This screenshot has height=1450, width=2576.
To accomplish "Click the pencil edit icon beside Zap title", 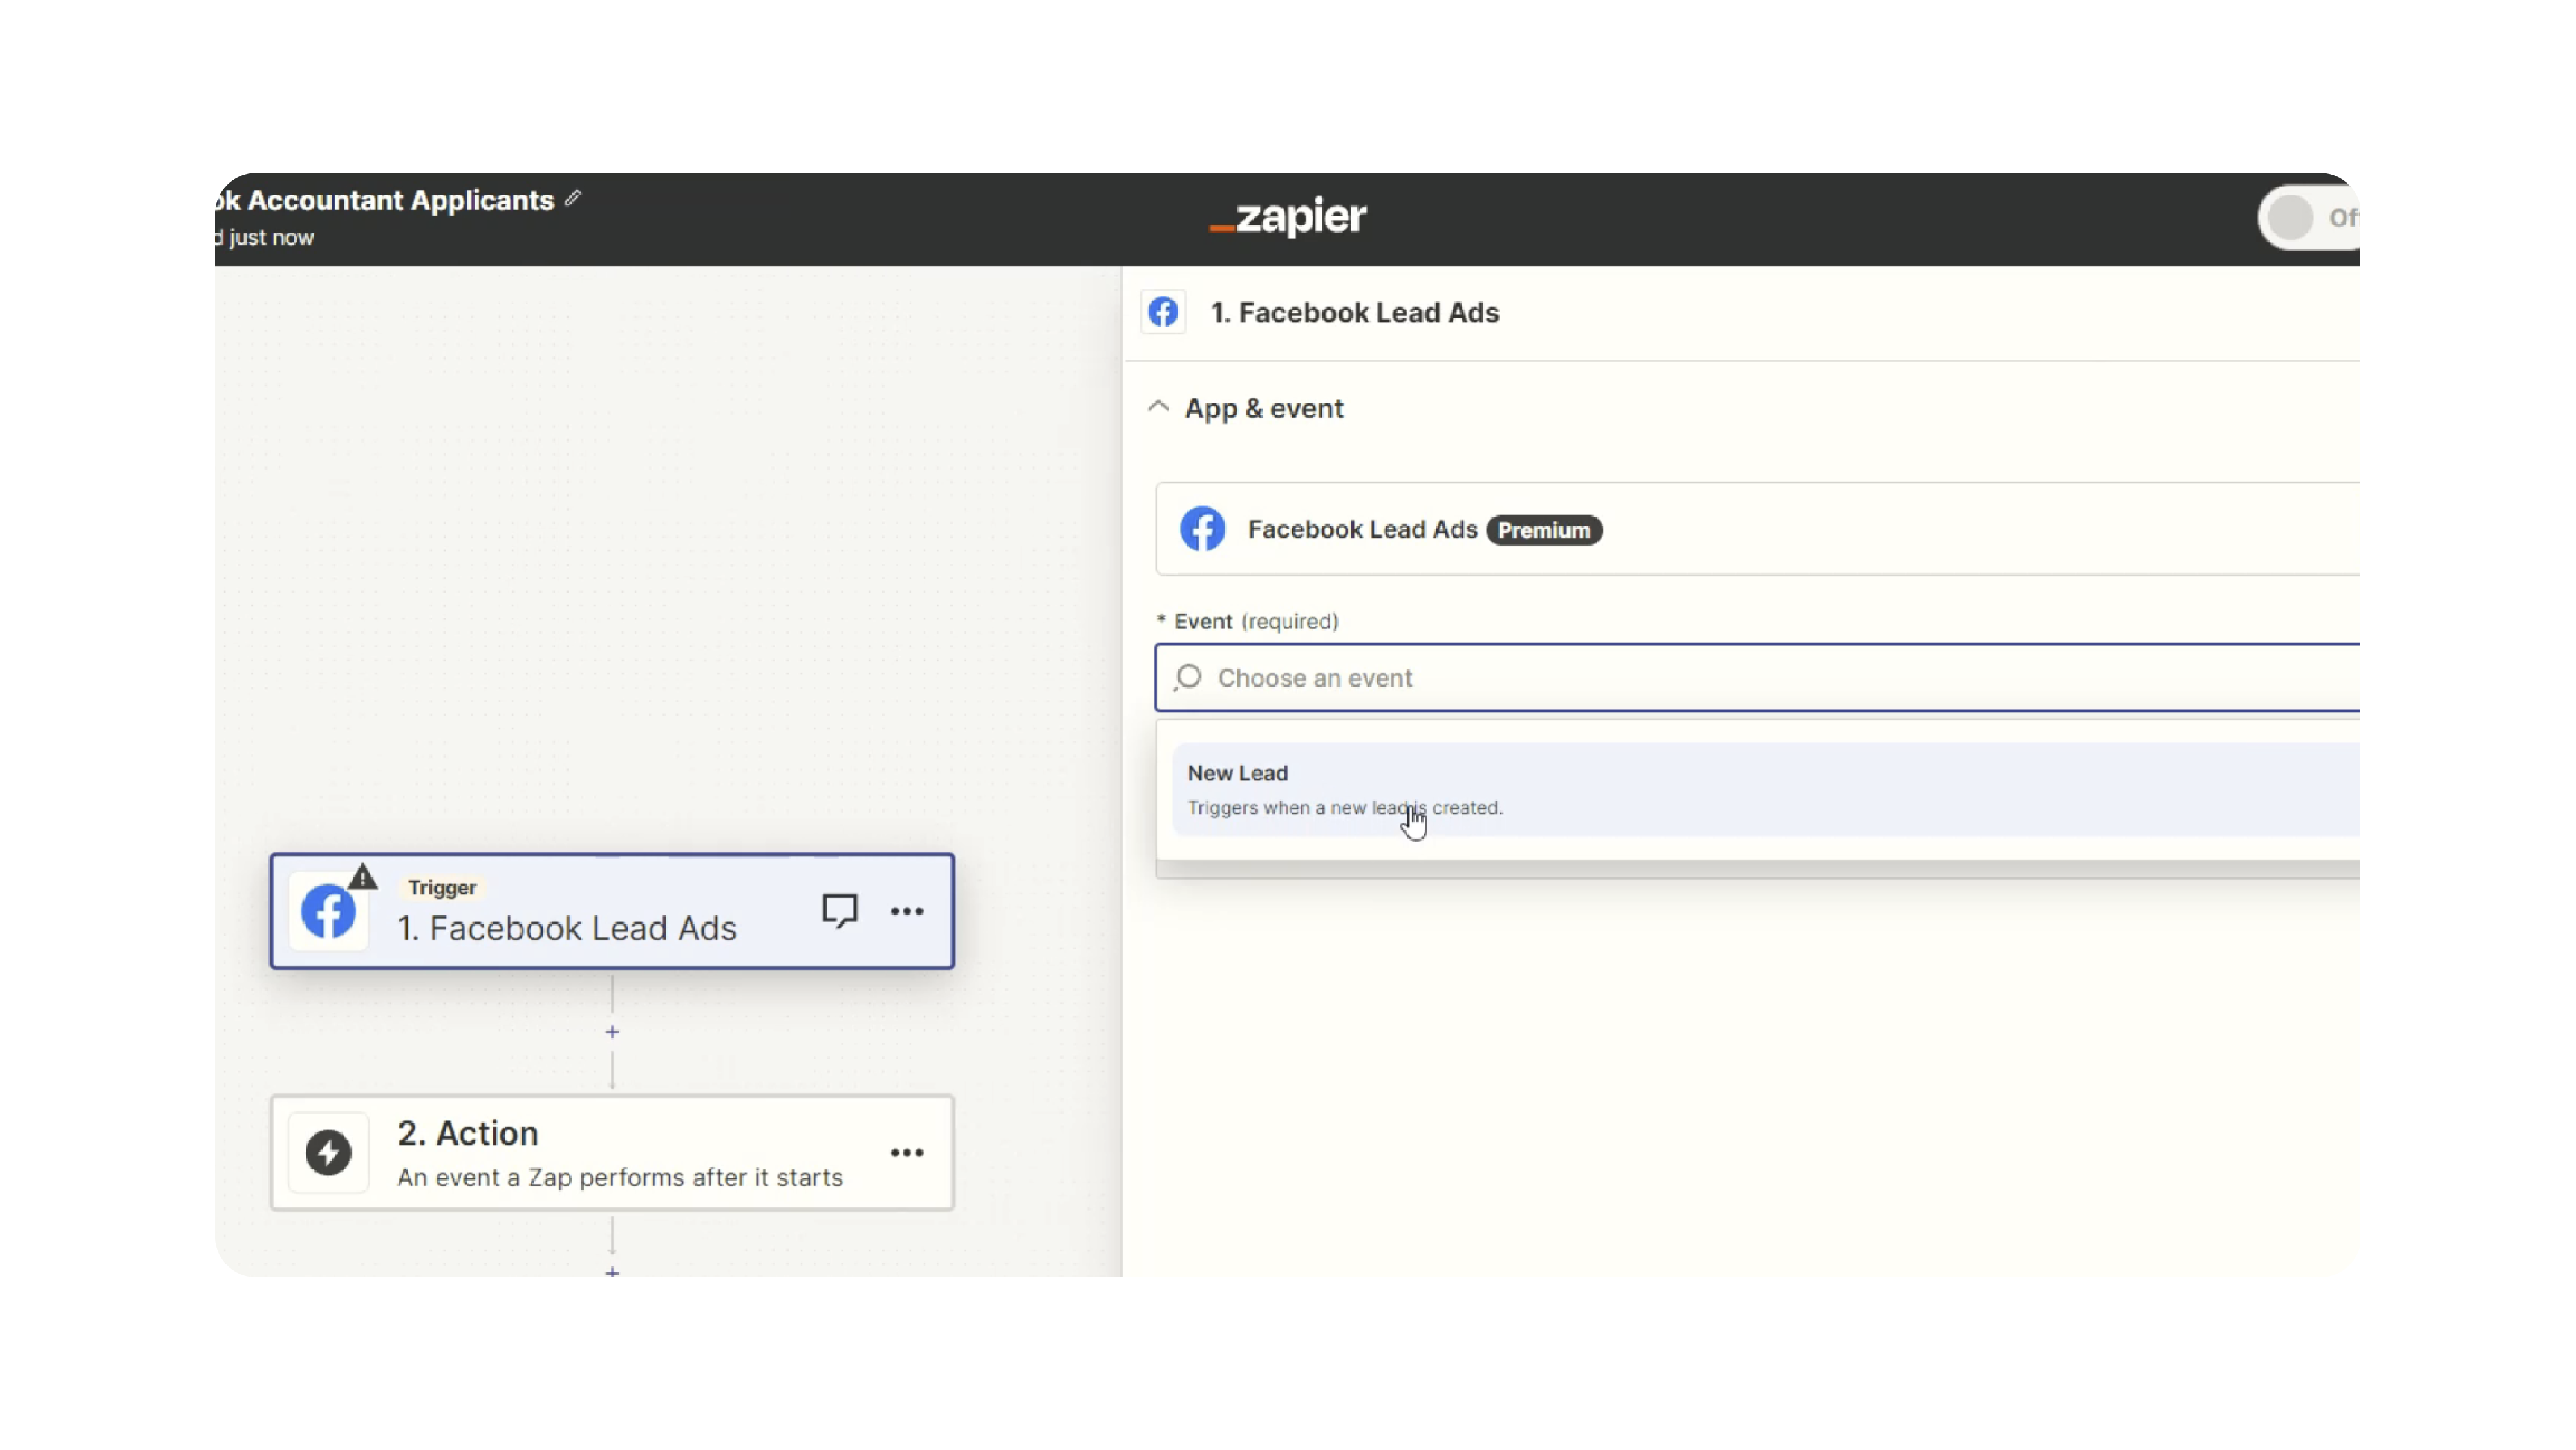I will click(x=572, y=198).
